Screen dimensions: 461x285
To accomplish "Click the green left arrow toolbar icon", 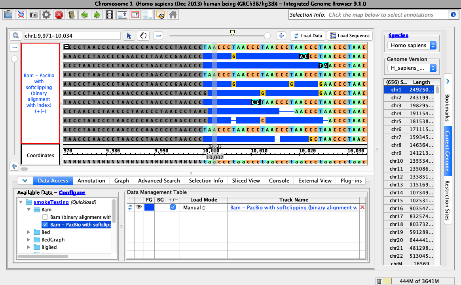I will click(x=84, y=15).
